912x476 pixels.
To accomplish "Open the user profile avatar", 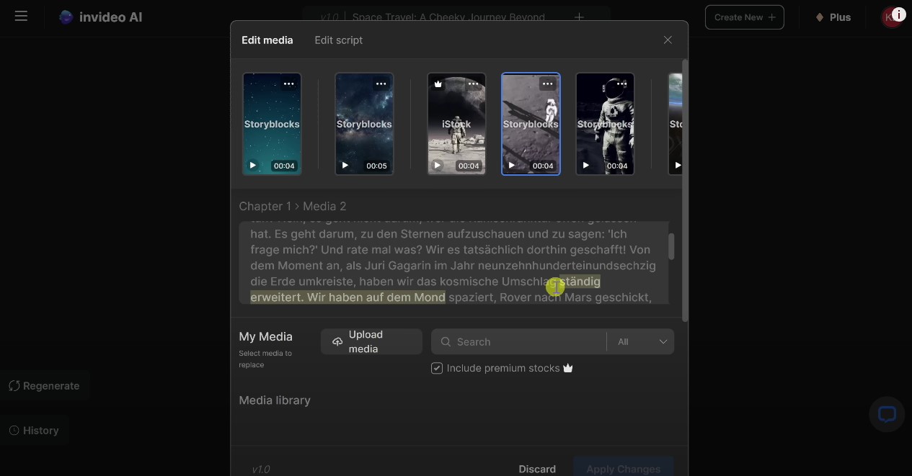I will [x=891, y=17].
